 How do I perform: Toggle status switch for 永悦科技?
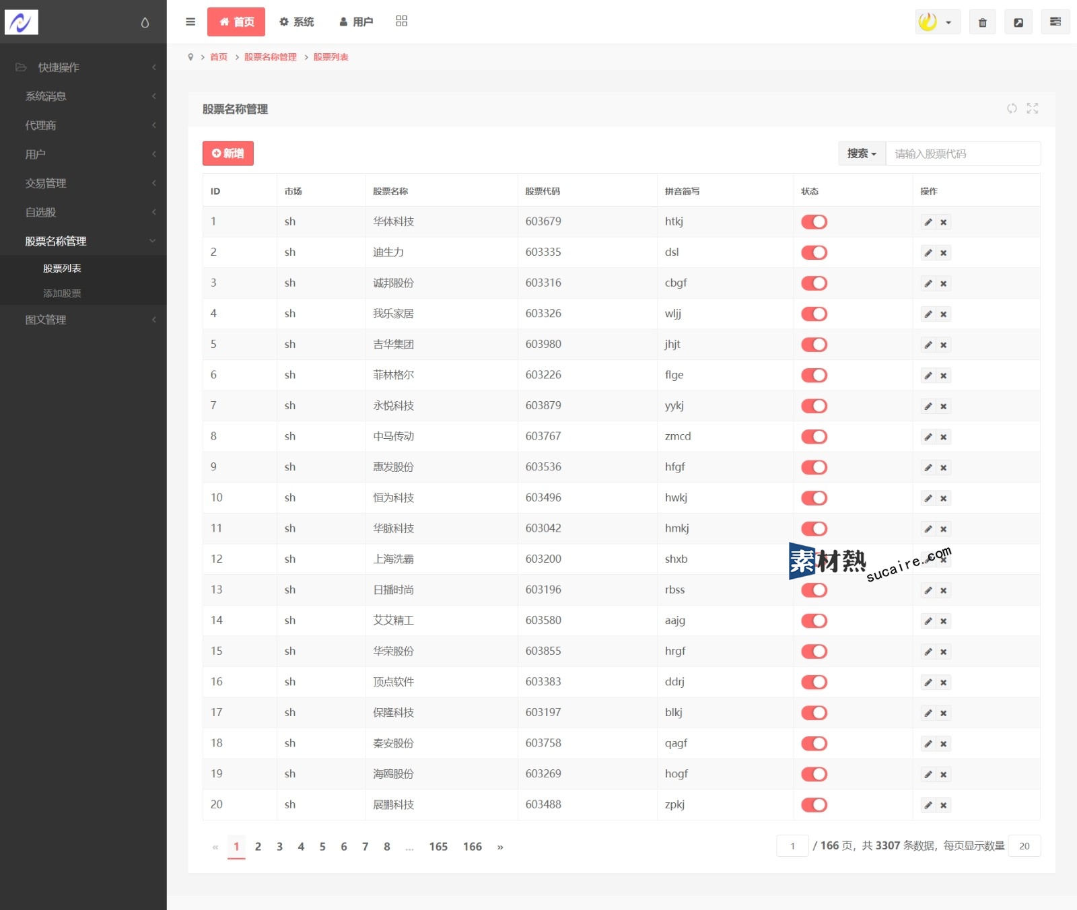(x=814, y=406)
